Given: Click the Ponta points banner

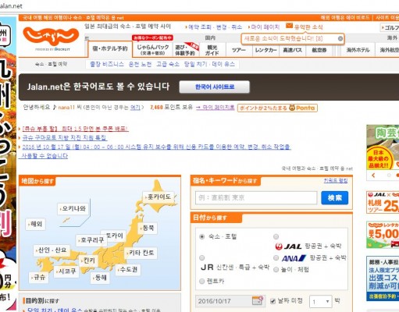Looking at the screenshot, I should 277,108.
